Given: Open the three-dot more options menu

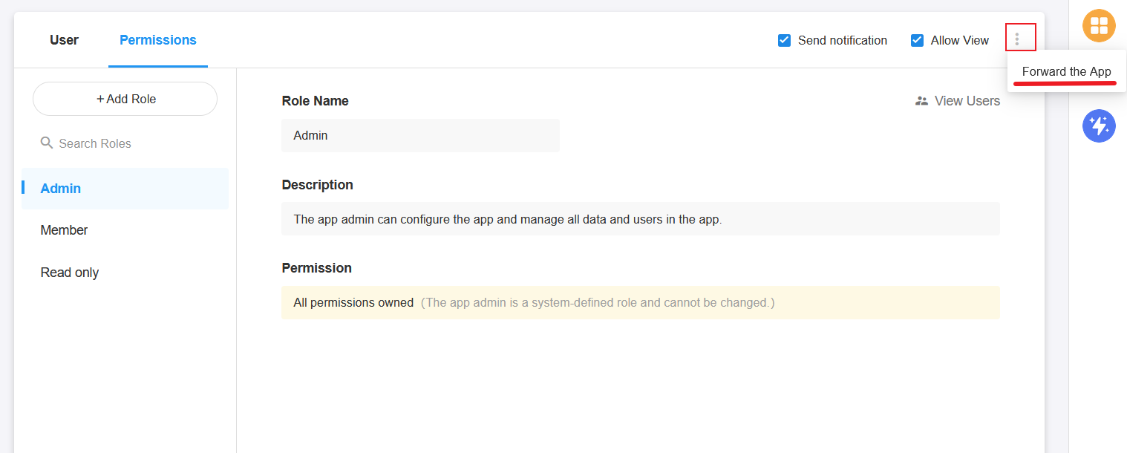Looking at the screenshot, I should pos(1016,39).
